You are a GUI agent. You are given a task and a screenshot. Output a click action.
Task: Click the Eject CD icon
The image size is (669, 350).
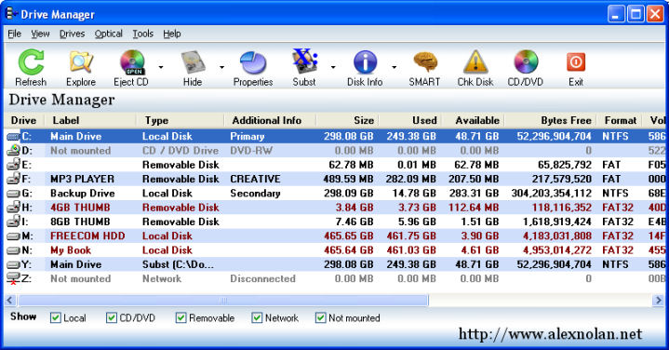click(132, 62)
